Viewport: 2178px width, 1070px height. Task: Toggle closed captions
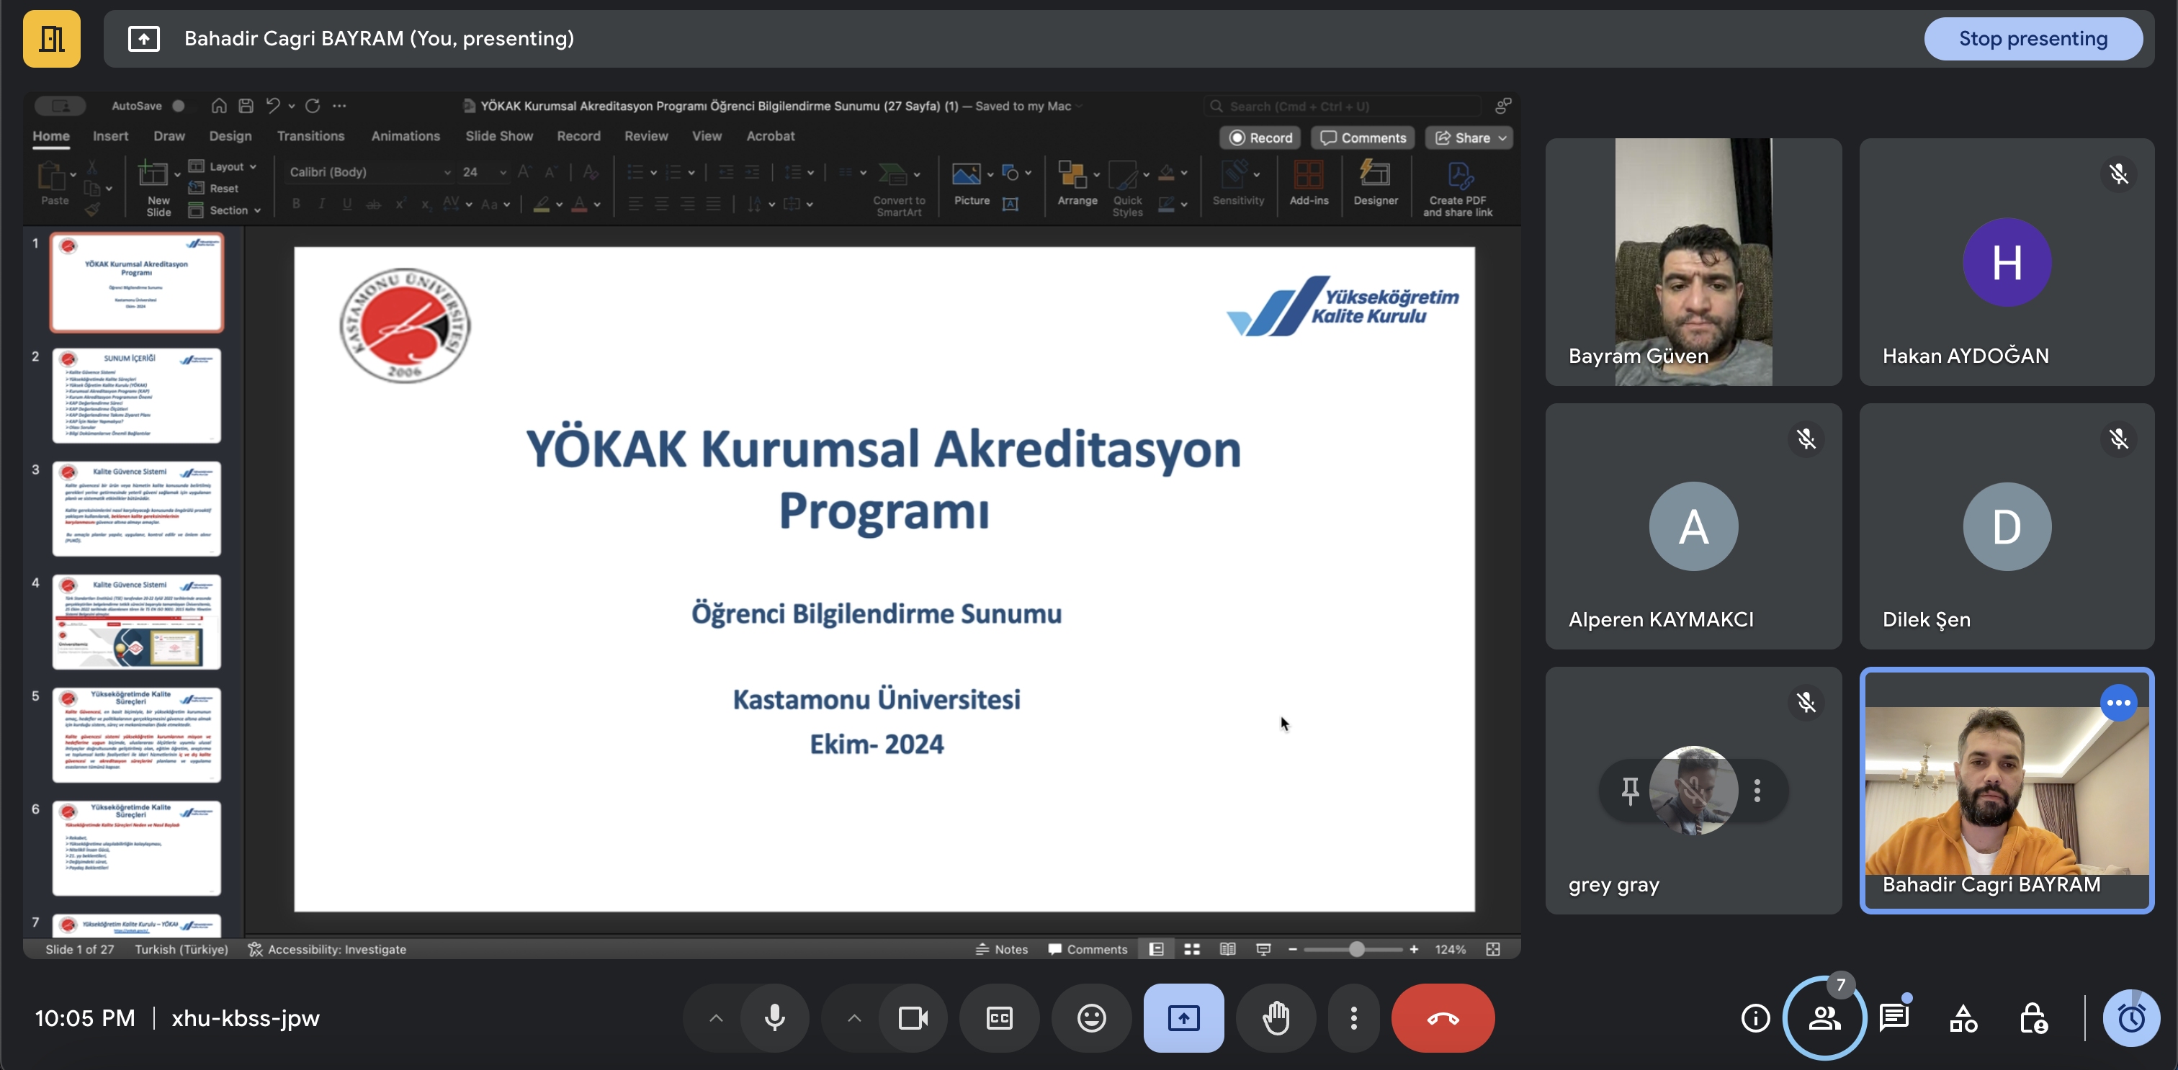pyautogui.click(x=1000, y=1017)
